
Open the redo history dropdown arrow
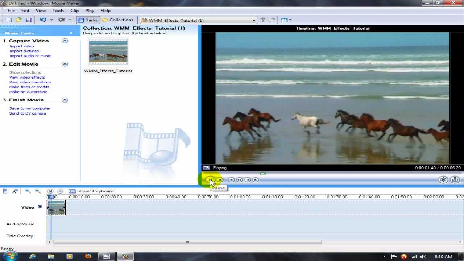[x=70, y=20]
